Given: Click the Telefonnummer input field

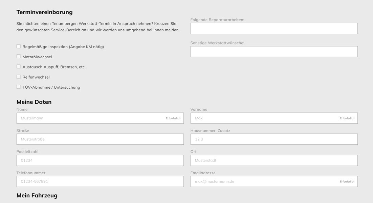Looking at the screenshot, I should tap(100, 181).
